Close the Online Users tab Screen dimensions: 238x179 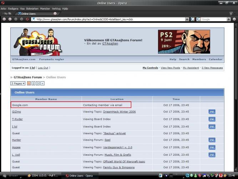click(55, 14)
